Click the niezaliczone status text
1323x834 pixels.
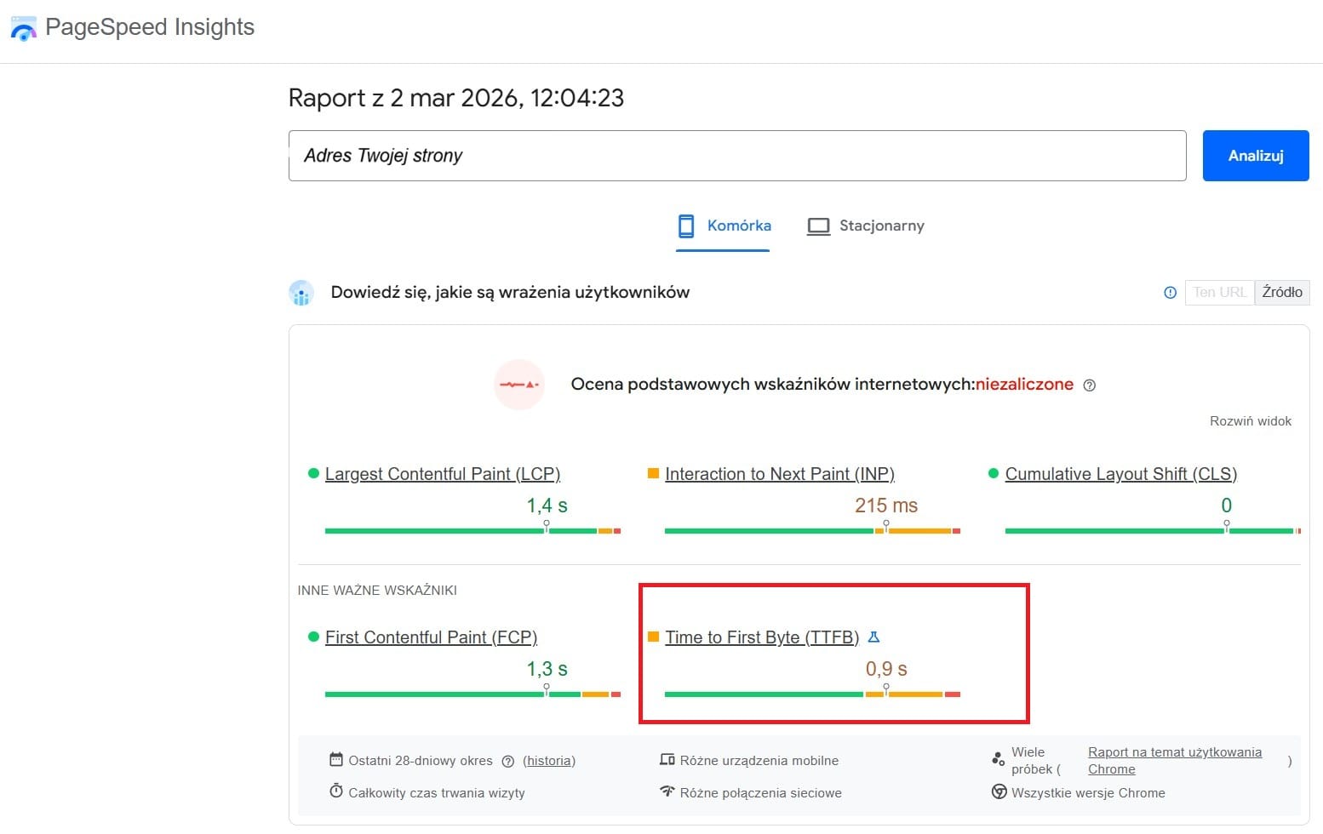[1024, 385]
